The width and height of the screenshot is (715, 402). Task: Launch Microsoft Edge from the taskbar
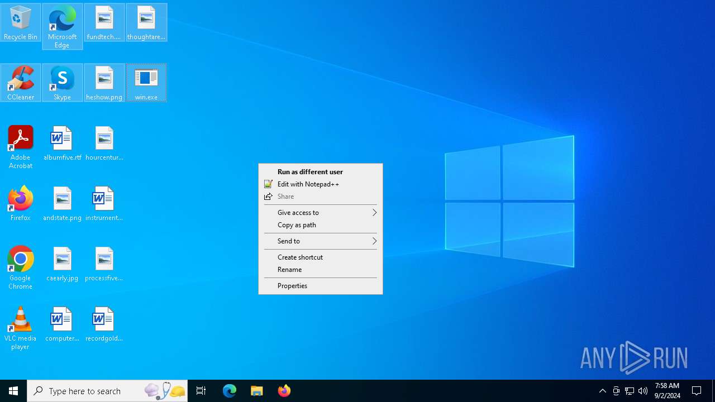230,391
